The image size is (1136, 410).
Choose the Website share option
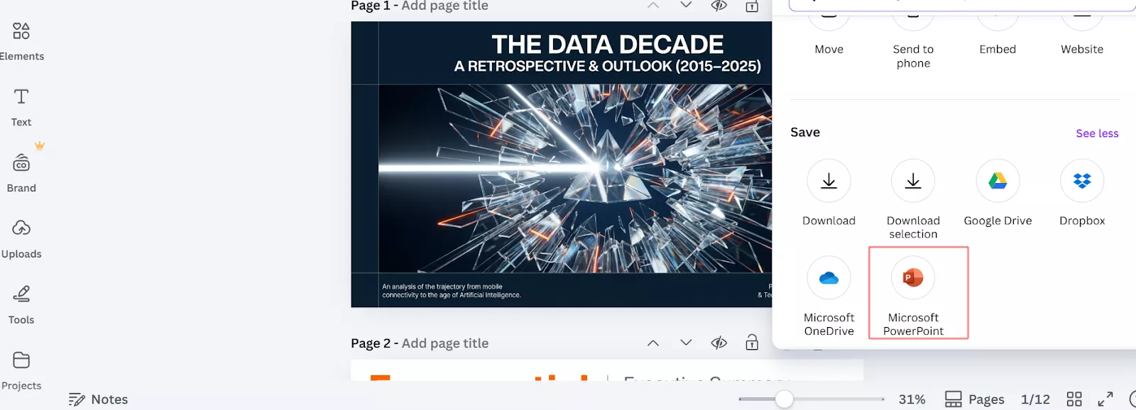click(1082, 33)
